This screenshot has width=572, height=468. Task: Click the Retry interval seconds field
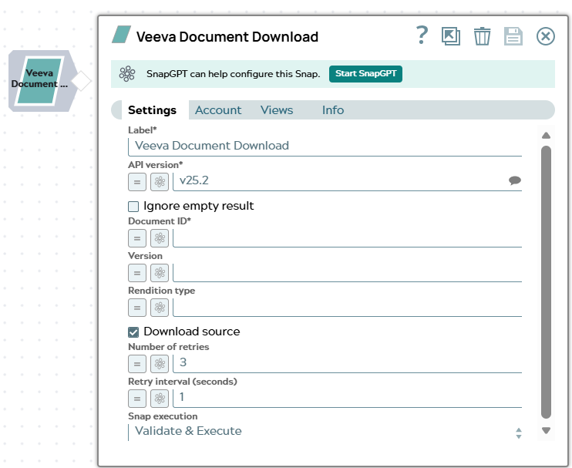click(347, 398)
